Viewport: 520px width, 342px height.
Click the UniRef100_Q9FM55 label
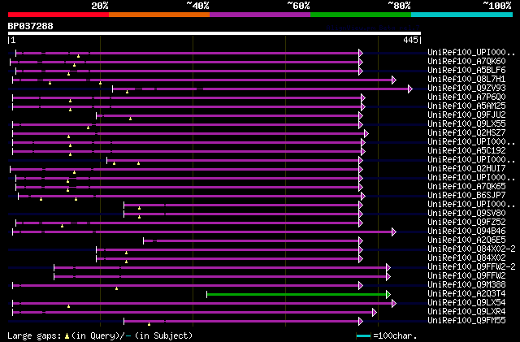point(466,321)
